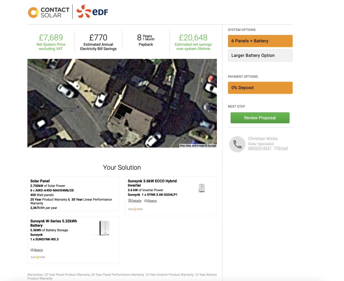Open the Sunsynk battery product image
Viewport: 344px width, 281px height.
pos(104,228)
